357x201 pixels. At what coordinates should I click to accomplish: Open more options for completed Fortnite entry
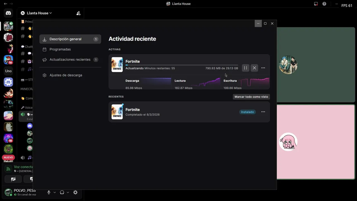point(263,112)
